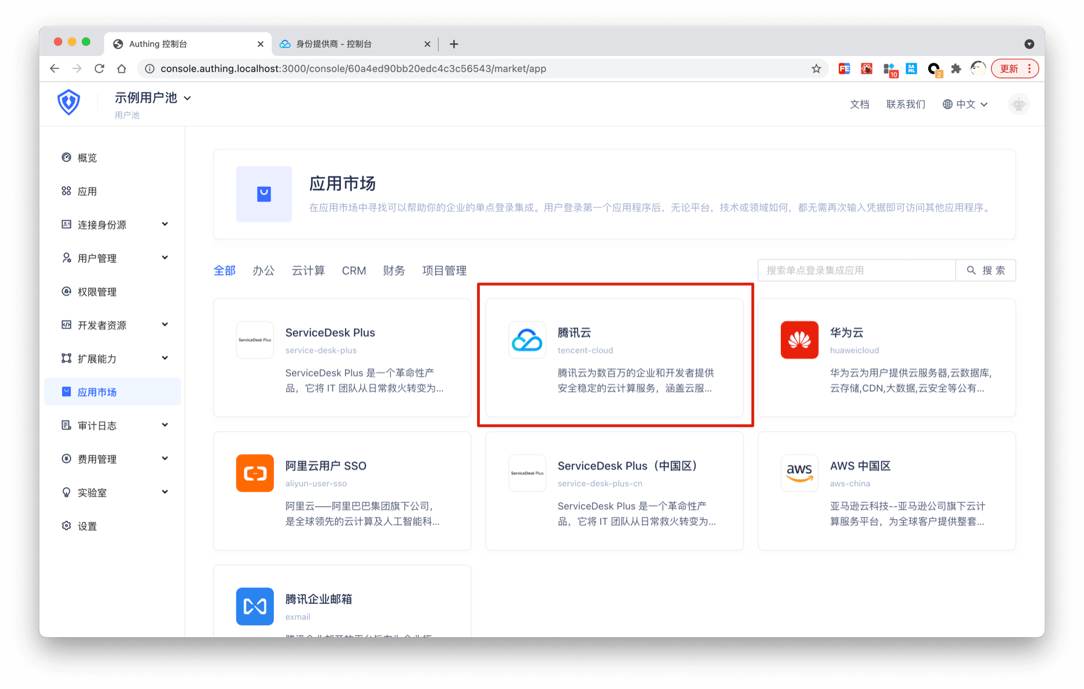Open the 文档 documentation link
The image size is (1084, 689).
(x=859, y=104)
